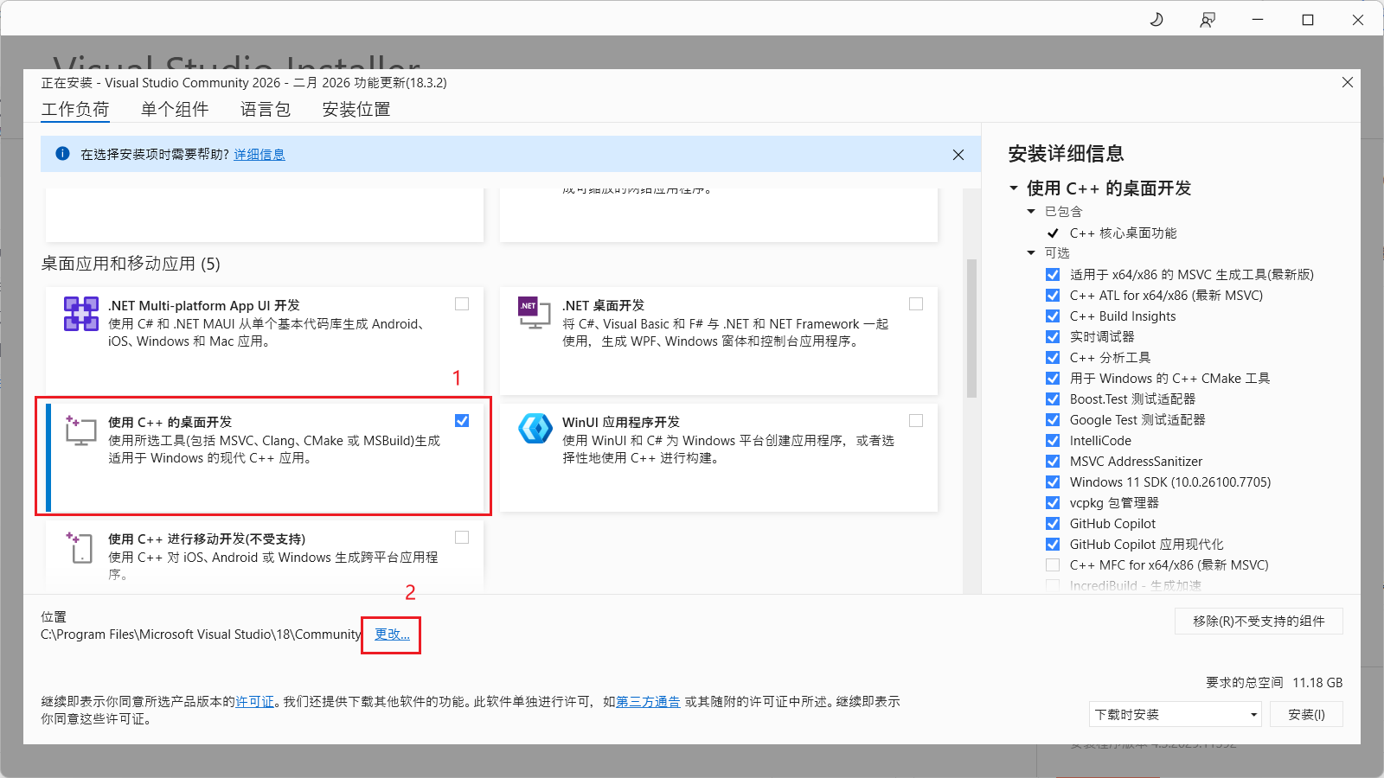Screen dimensions: 1384x778
Task: Uncheck Boost.Test 测试适配器 component
Action: 1053,399
